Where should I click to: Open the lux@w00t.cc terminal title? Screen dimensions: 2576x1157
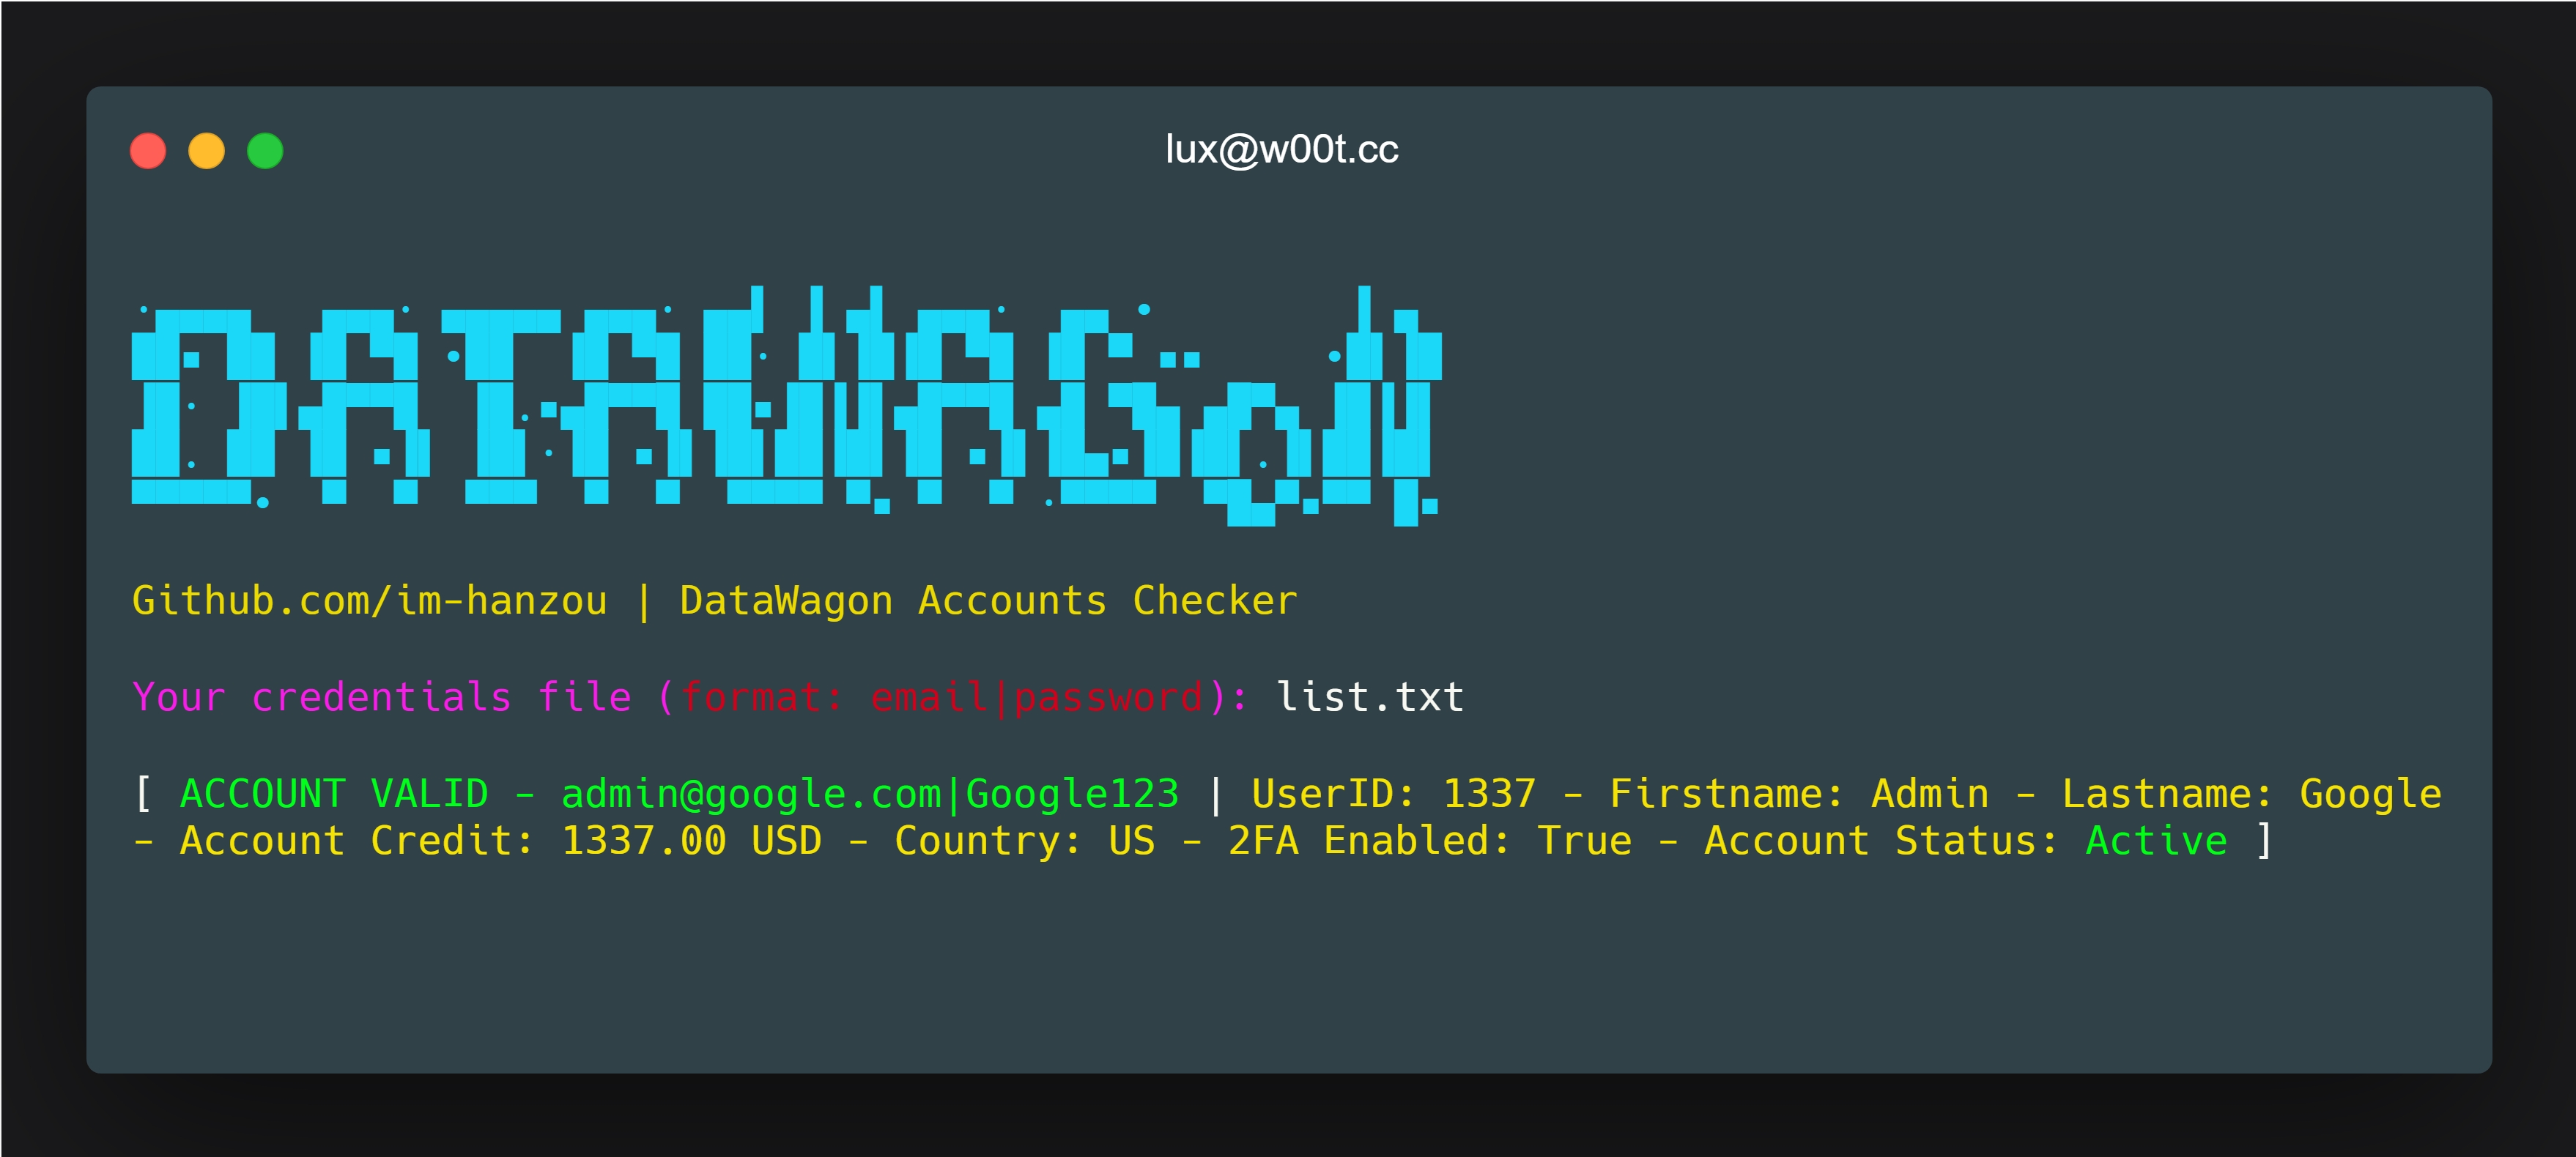[1287, 148]
